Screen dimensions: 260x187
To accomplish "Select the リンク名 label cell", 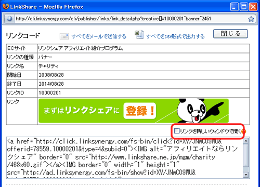I will 22,66.
